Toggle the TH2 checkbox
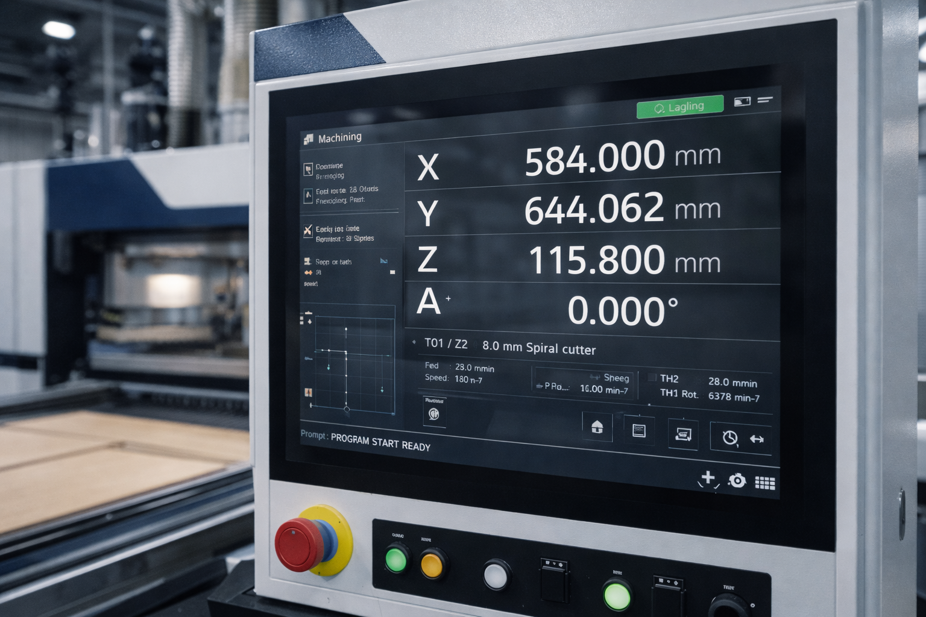The height and width of the screenshot is (617, 926). pyautogui.click(x=652, y=378)
